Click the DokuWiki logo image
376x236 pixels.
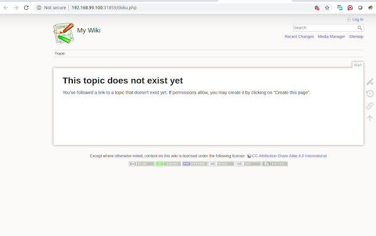click(64, 33)
